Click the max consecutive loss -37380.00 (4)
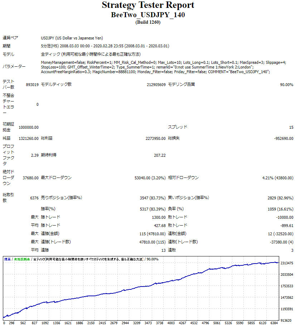The width and height of the screenshot is (296, 326). [x=281, y=242]
